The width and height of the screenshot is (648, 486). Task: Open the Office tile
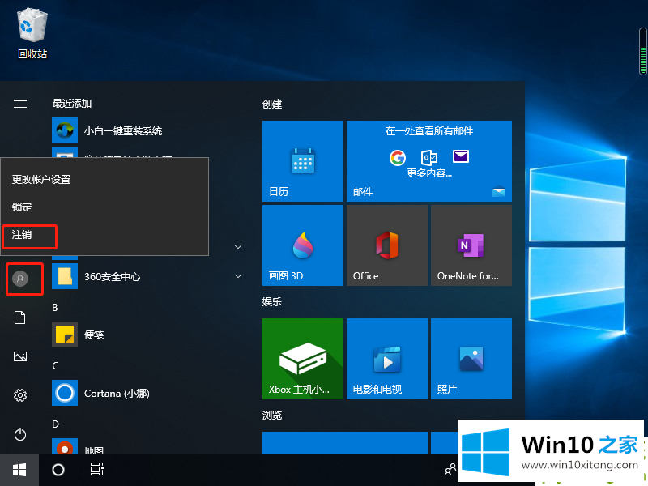386,245
